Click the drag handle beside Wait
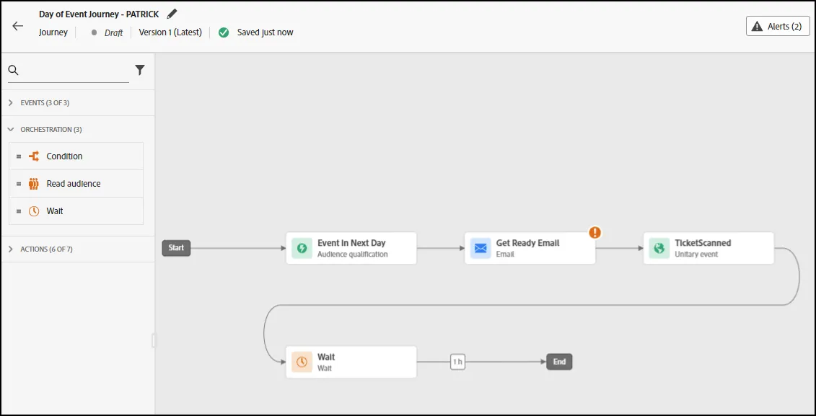This screenshot has height=416, width=816. coord(19,211)
